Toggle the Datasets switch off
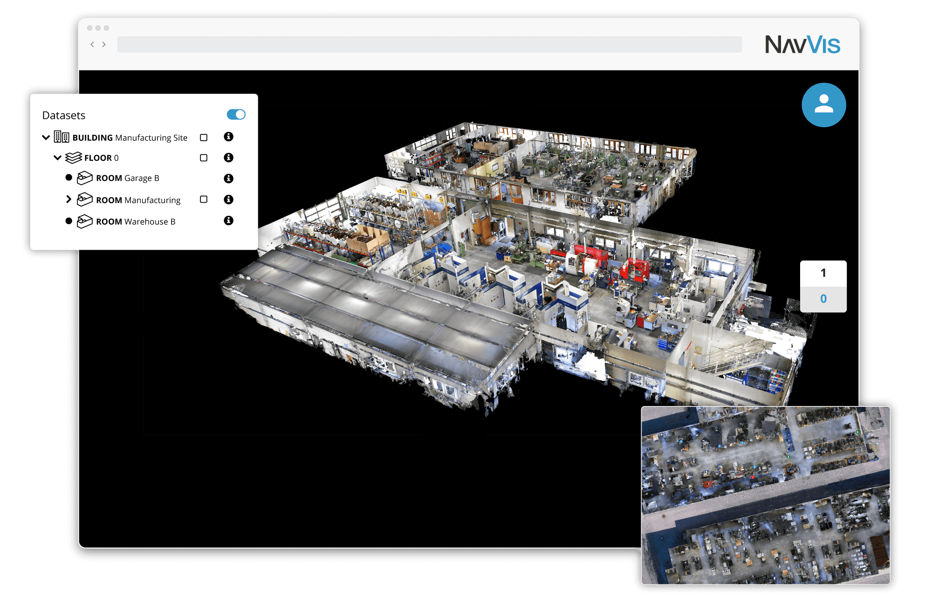The width and height of the screenshot is (932, 611). click(236, 115)
